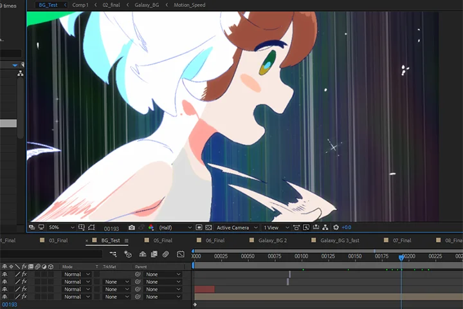Click the Reset Exposure icon
463x309 pixels.
pos(336,227)
